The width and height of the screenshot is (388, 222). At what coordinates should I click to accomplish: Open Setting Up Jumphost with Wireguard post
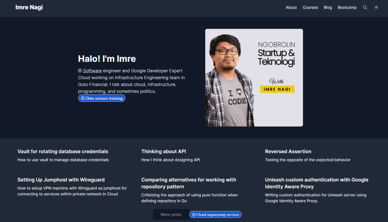pyautogui.click(x=61, y=180)
